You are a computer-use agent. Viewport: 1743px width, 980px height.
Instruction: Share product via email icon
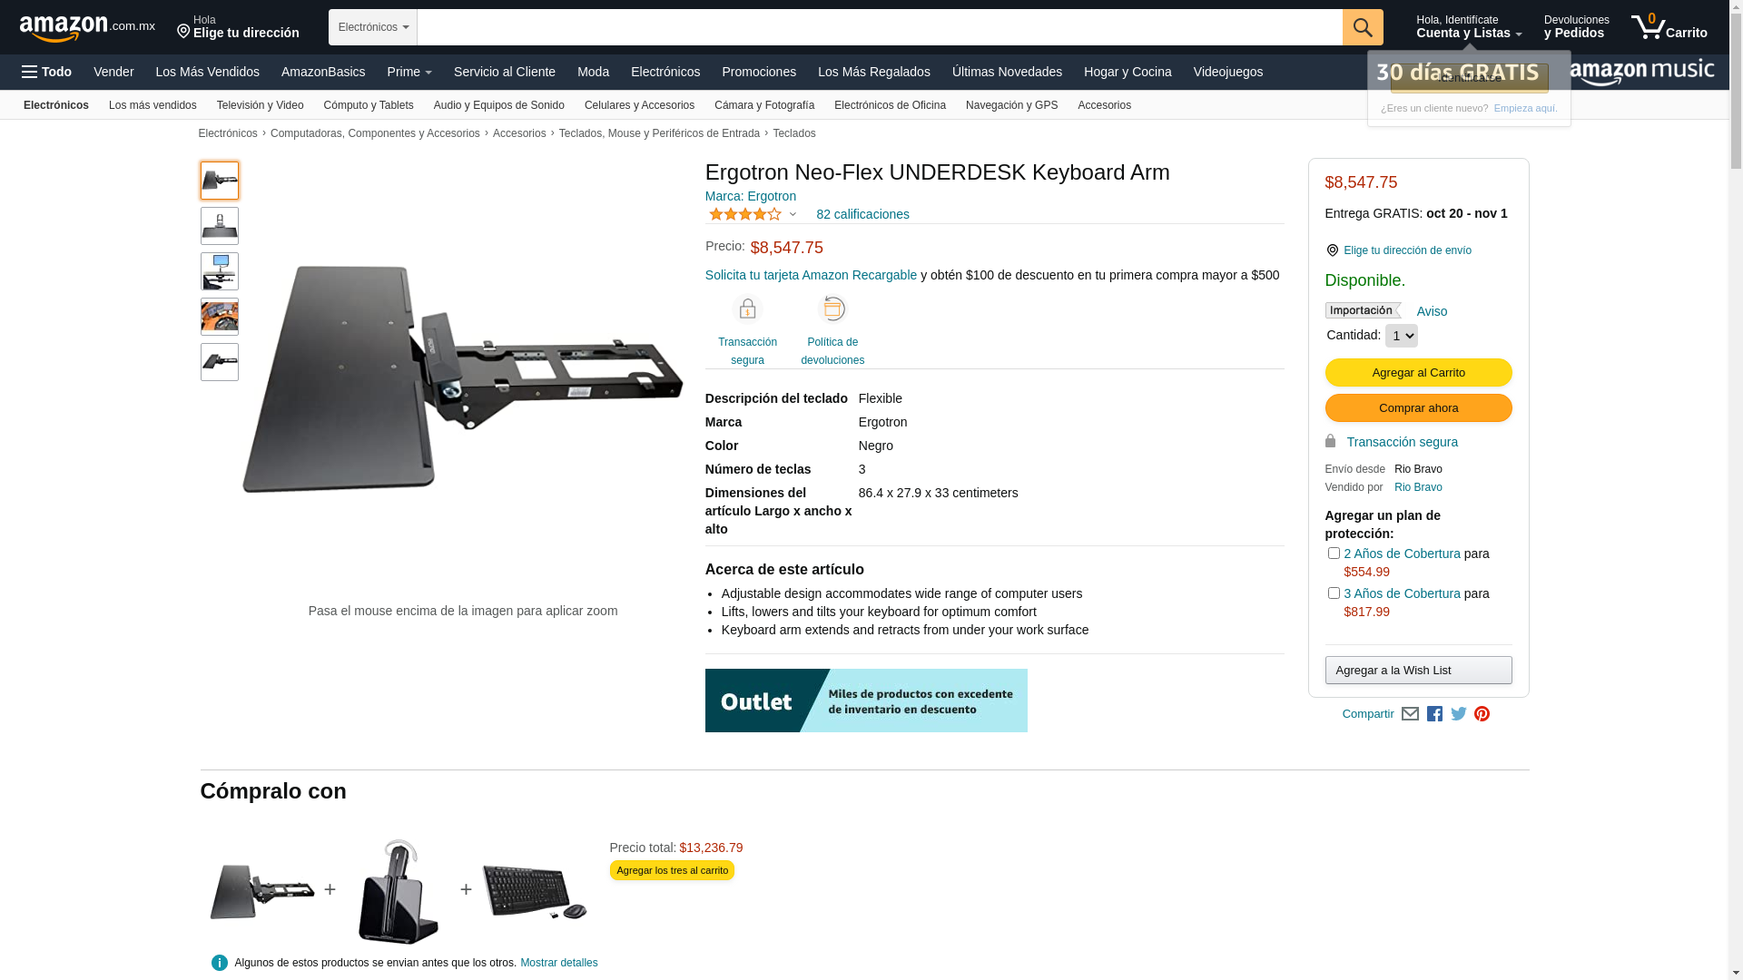(1410, 714)
